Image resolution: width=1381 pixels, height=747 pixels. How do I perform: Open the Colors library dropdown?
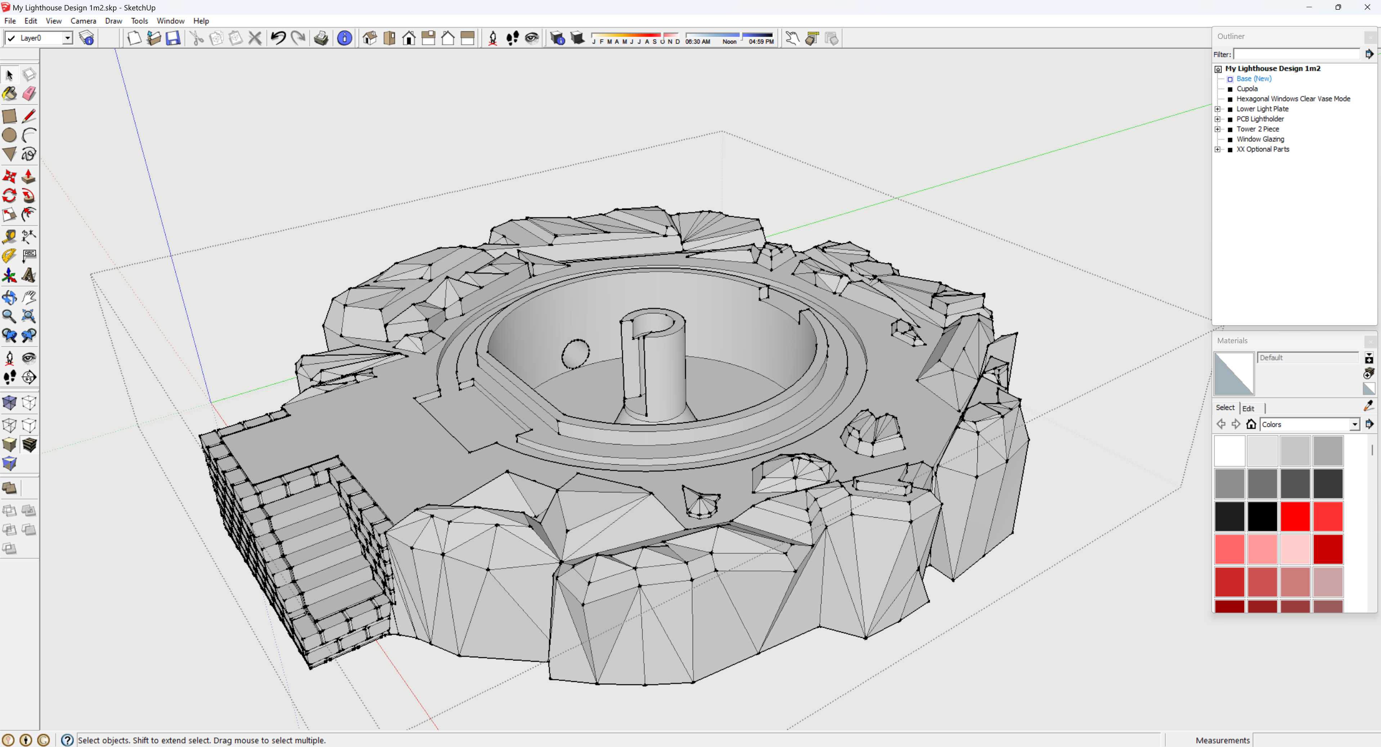tap(1354, 424)
